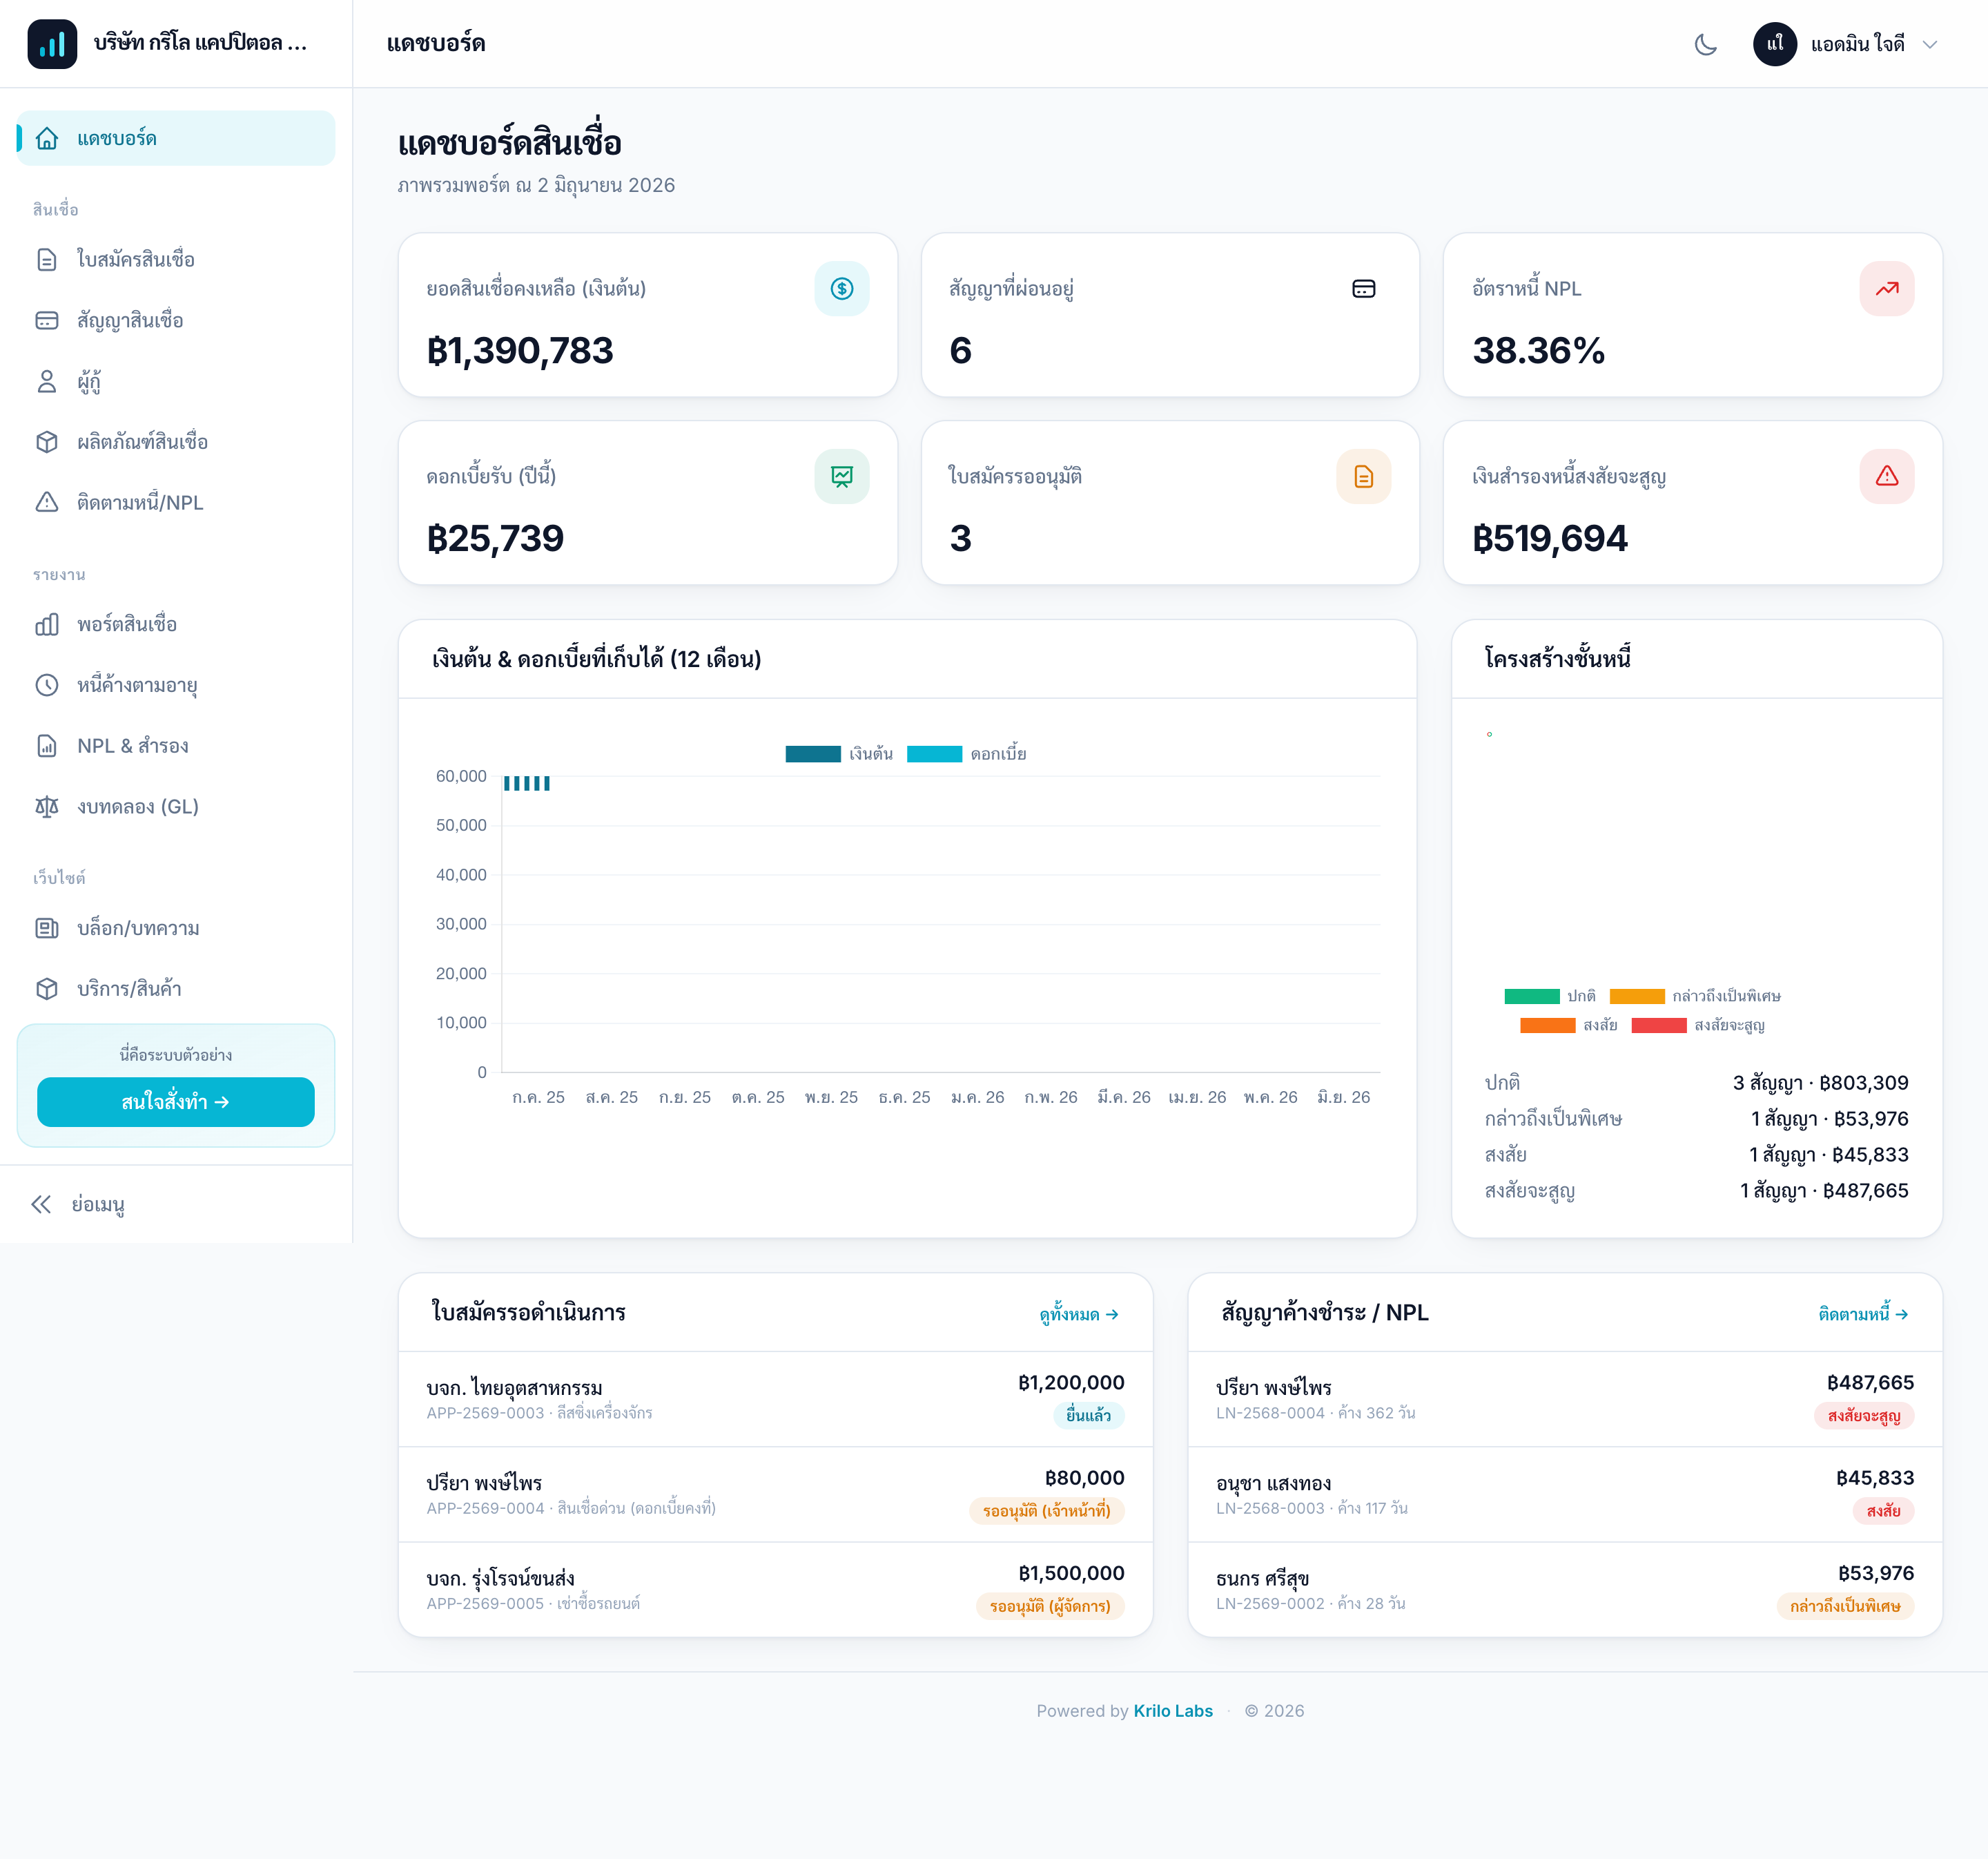The width and height of the screenshot is (1988, 1859).
Task: Collapse the sidebar with the ย่อเมนู arrows
Action: (77, 1204)
